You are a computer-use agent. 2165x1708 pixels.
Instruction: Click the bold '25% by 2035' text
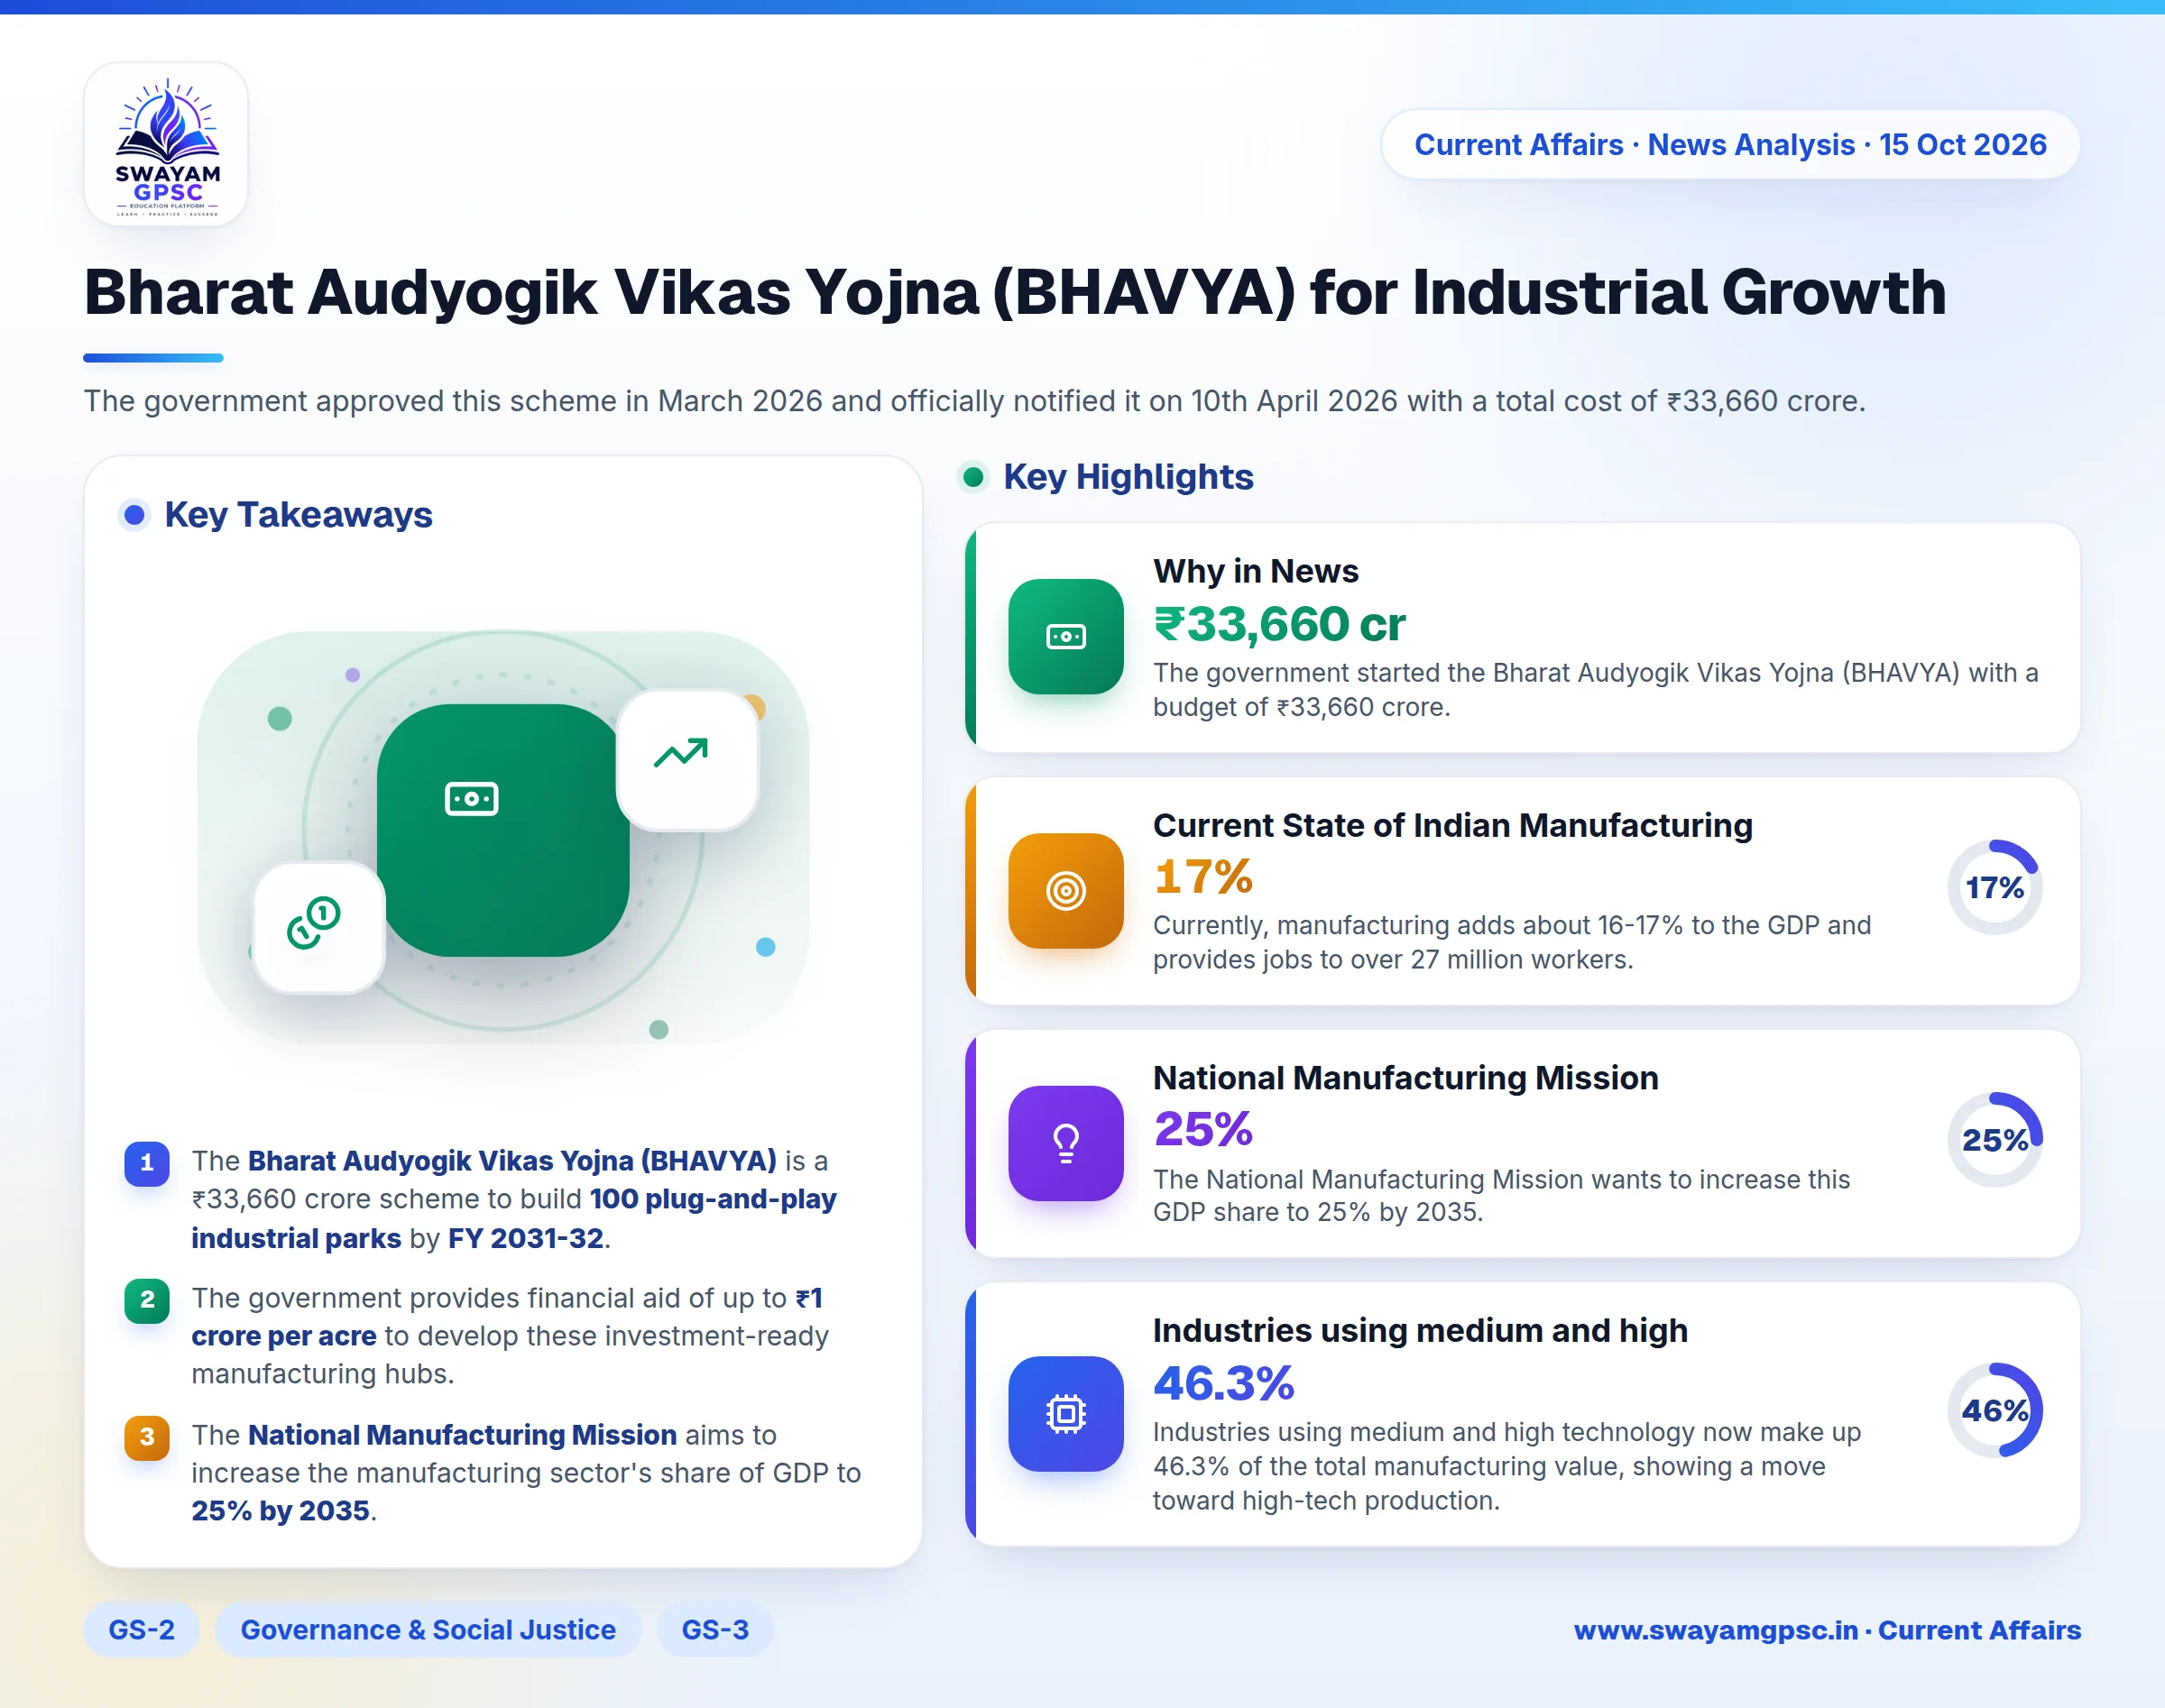point(281,1511)
